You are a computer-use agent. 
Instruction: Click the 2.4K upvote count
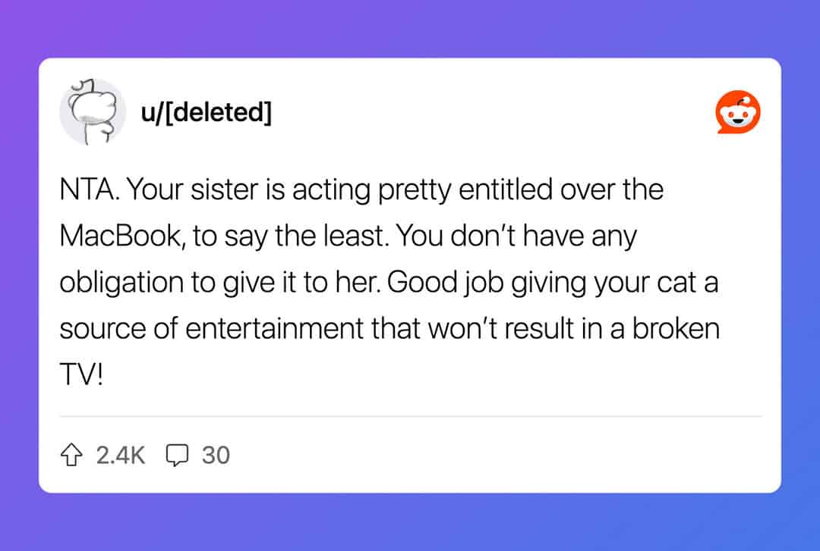(x=121, y=455)
